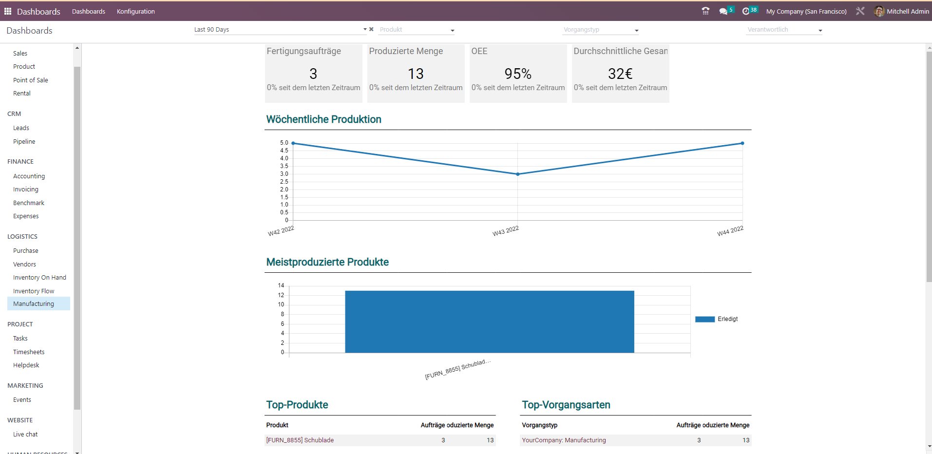The height and width of the screenshot is (454, 932).
Task: Toggle Erledigt series in chart legend
Action: pos(717,319)
